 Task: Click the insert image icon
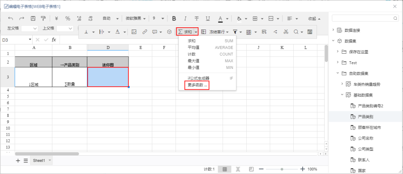(134, 32)
